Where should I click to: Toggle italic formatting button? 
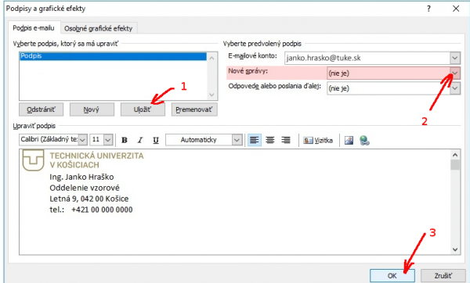point(140,140)
